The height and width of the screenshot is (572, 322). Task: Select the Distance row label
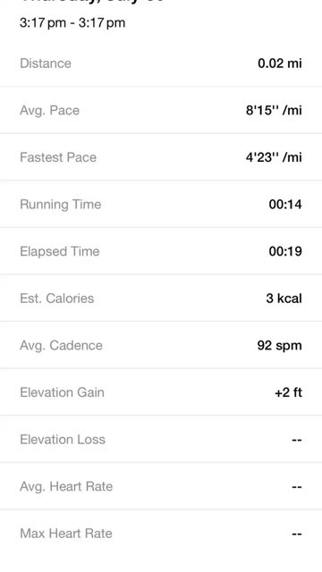[x=46, y=63]
